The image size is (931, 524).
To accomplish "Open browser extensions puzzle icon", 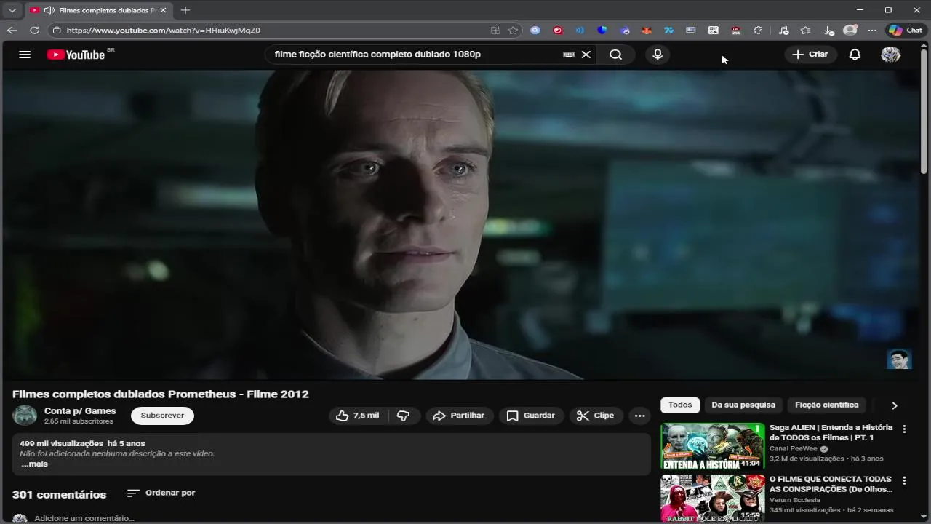I will coord(758,30).
